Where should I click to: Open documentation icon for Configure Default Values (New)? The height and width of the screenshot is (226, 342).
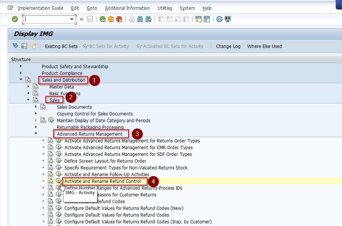[x=51, y=208]
